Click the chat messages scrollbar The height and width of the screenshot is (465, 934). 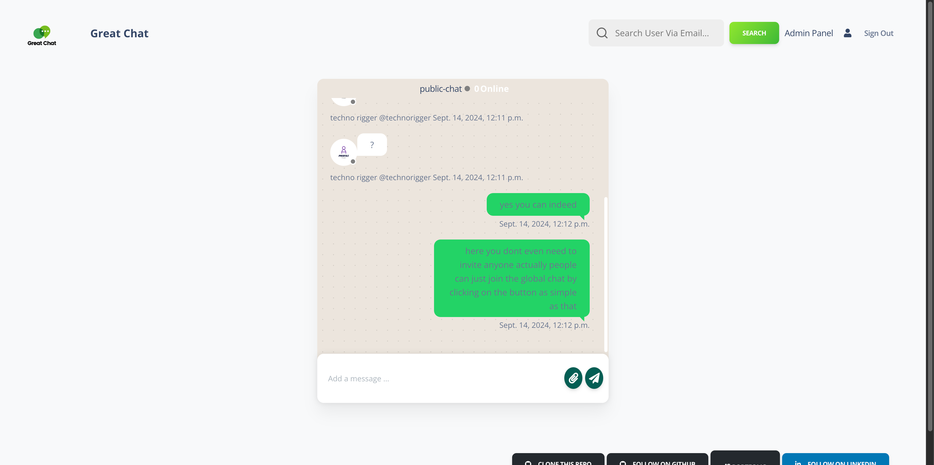605,274
